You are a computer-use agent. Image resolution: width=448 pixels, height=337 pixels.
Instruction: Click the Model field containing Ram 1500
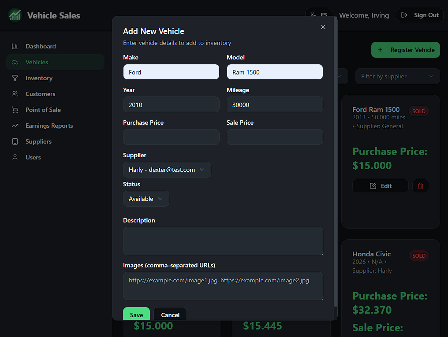pyautogui.click(x=275, y=72)
